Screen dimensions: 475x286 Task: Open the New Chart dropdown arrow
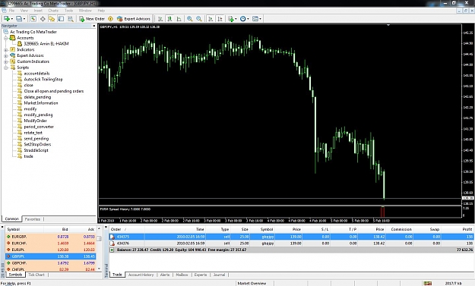(12, 19)
